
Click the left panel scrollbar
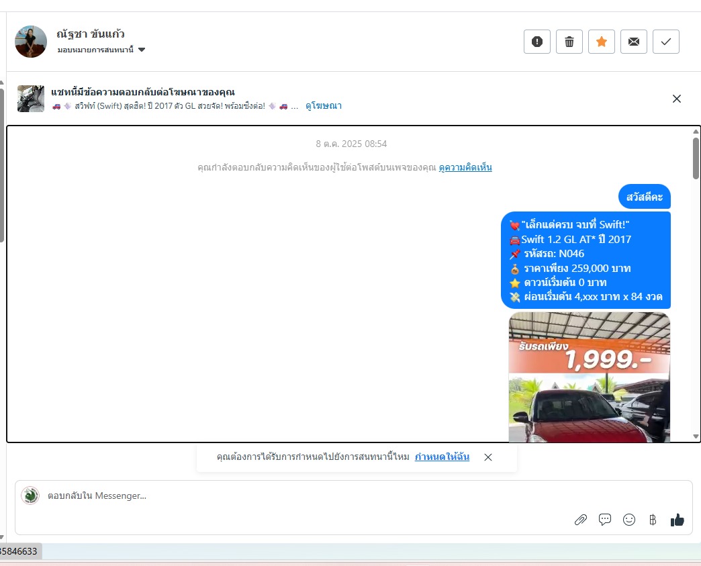click(2, 165)
